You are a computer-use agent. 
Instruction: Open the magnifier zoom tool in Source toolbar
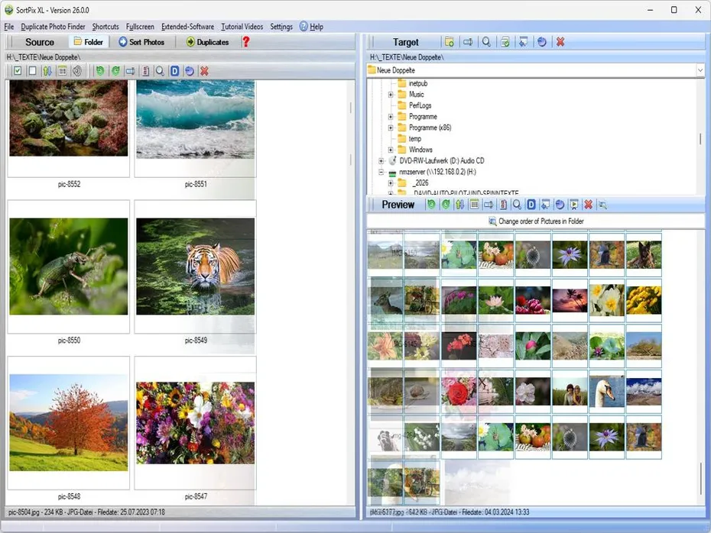tap(160, 70)
